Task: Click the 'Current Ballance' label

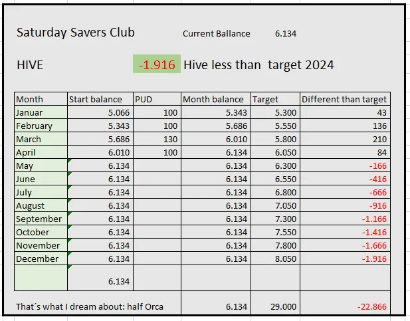Action: [216, 34]
